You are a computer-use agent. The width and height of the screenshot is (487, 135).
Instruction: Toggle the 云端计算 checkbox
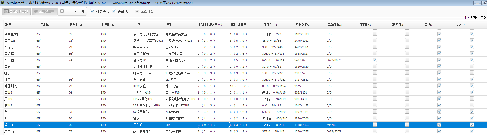(x=137, y=11)
